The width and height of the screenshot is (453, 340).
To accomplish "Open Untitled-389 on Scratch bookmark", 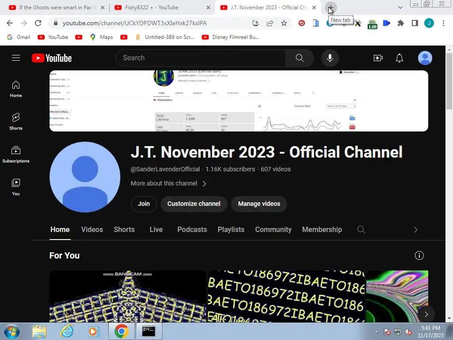I will (x=165, y=37).
